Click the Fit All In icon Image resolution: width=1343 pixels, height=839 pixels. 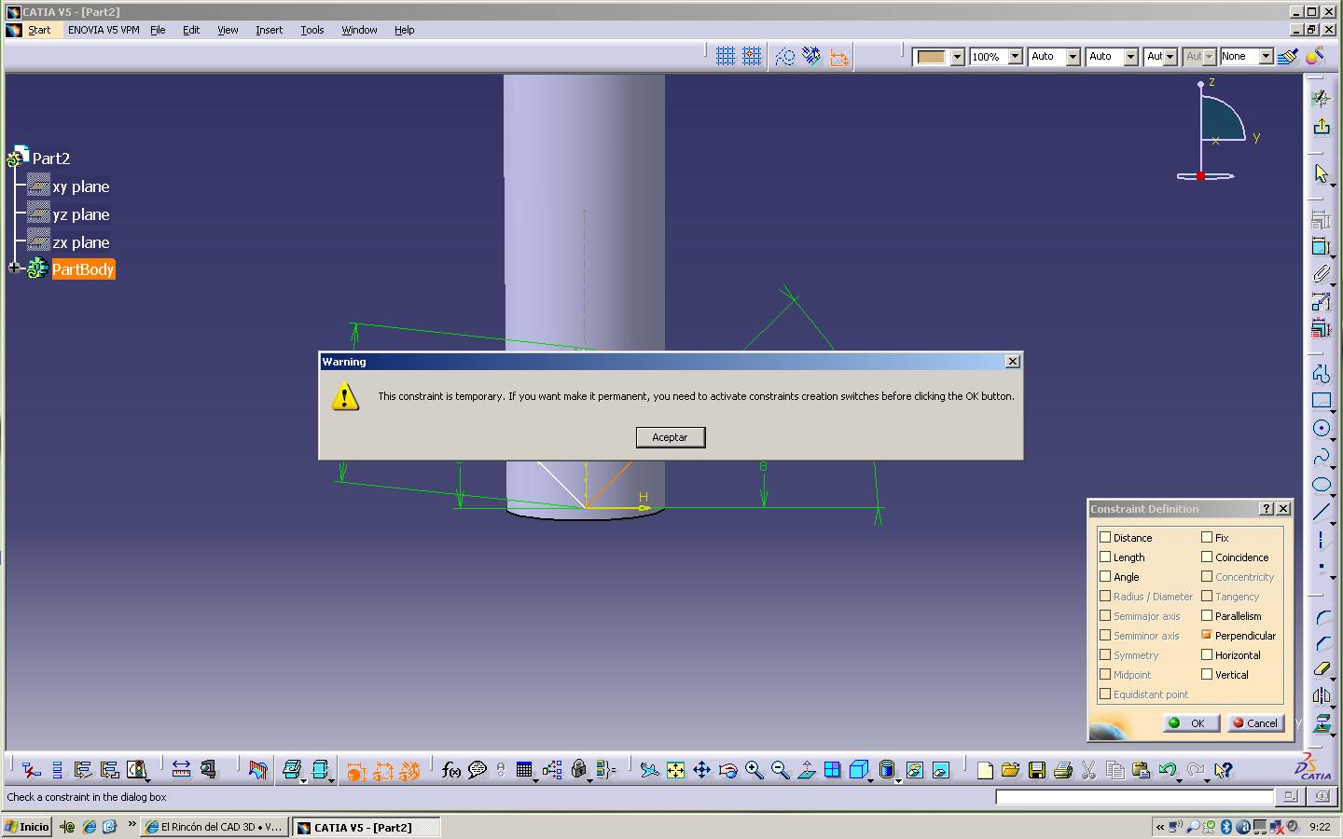[675, 770]
